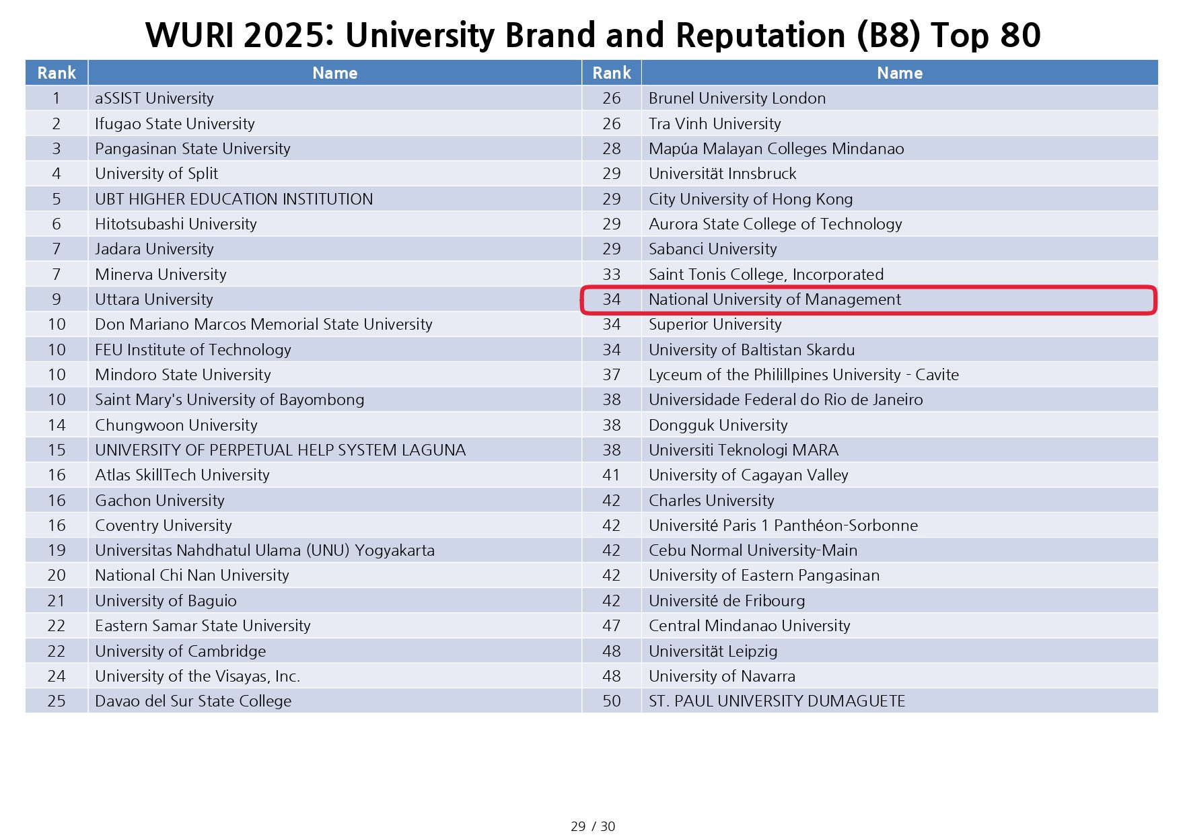Click the rank number 47 cell

612,626
